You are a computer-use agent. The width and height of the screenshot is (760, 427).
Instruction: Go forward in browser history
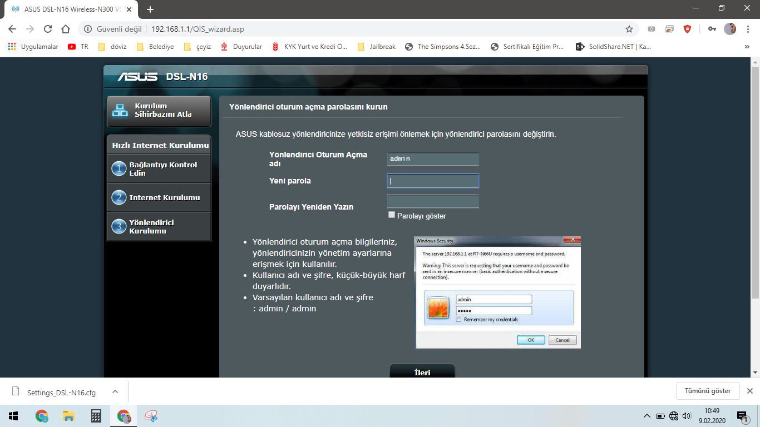click(x=30, y=29)
